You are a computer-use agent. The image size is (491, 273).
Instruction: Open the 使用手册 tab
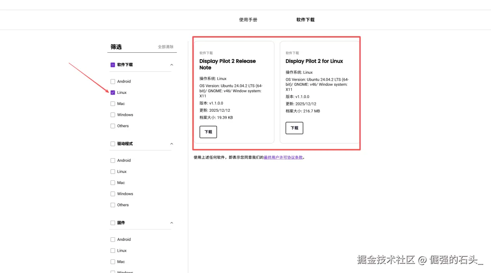click(x=248, y=20)
